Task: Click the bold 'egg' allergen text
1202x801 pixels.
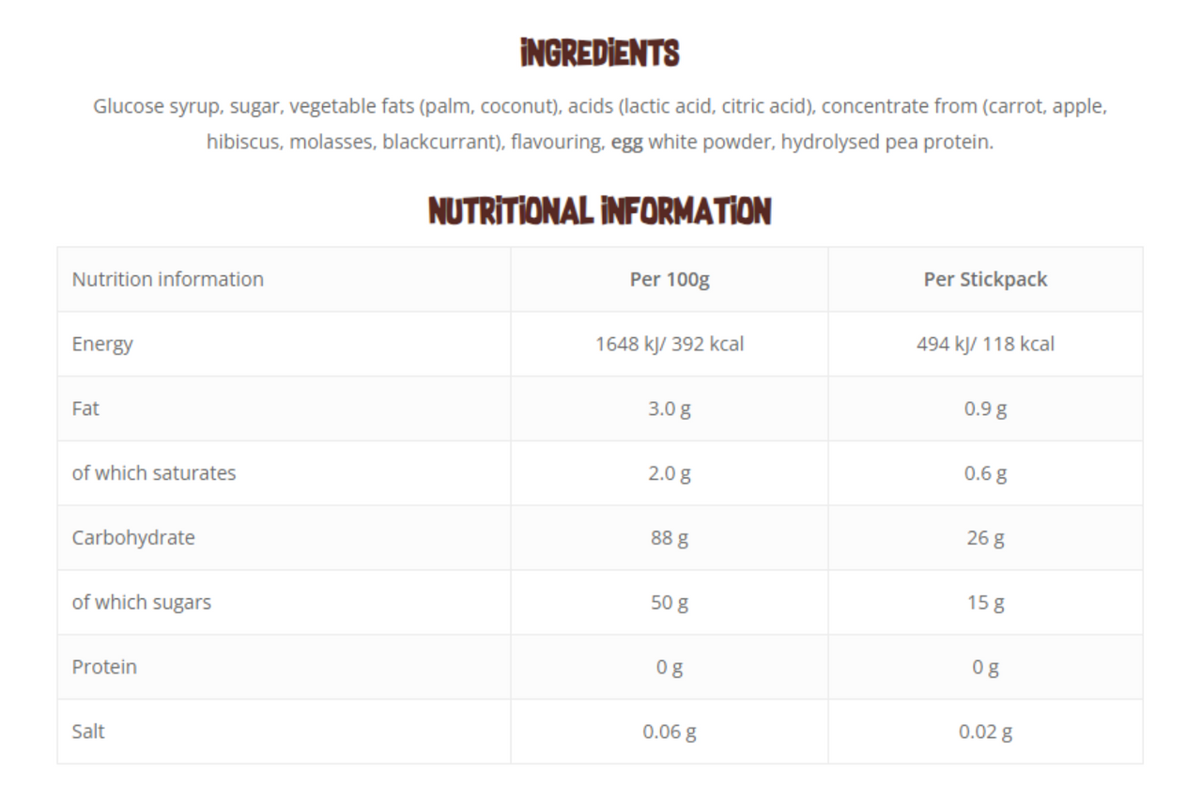Action: (627, 144)
